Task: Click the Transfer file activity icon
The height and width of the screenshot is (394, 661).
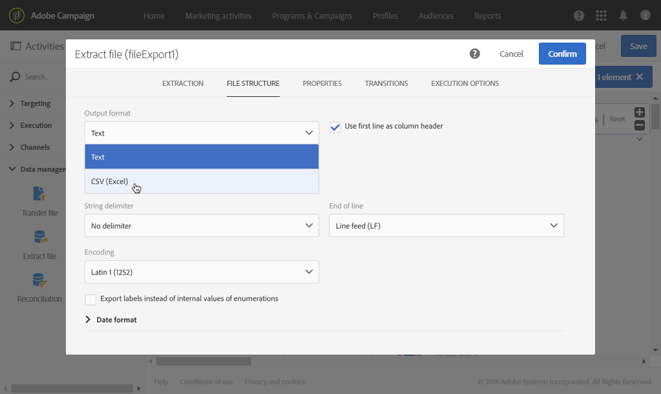Action: 39,194
